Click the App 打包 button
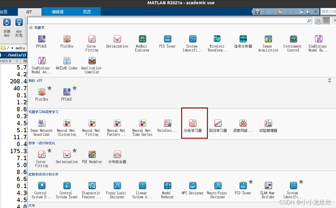The image size is (336, 208). (19, 28)
